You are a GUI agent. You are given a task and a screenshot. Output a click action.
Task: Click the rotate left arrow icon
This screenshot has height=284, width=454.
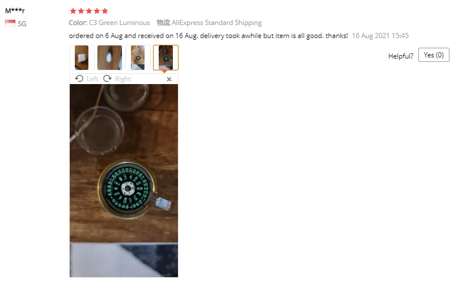[79, 78]
